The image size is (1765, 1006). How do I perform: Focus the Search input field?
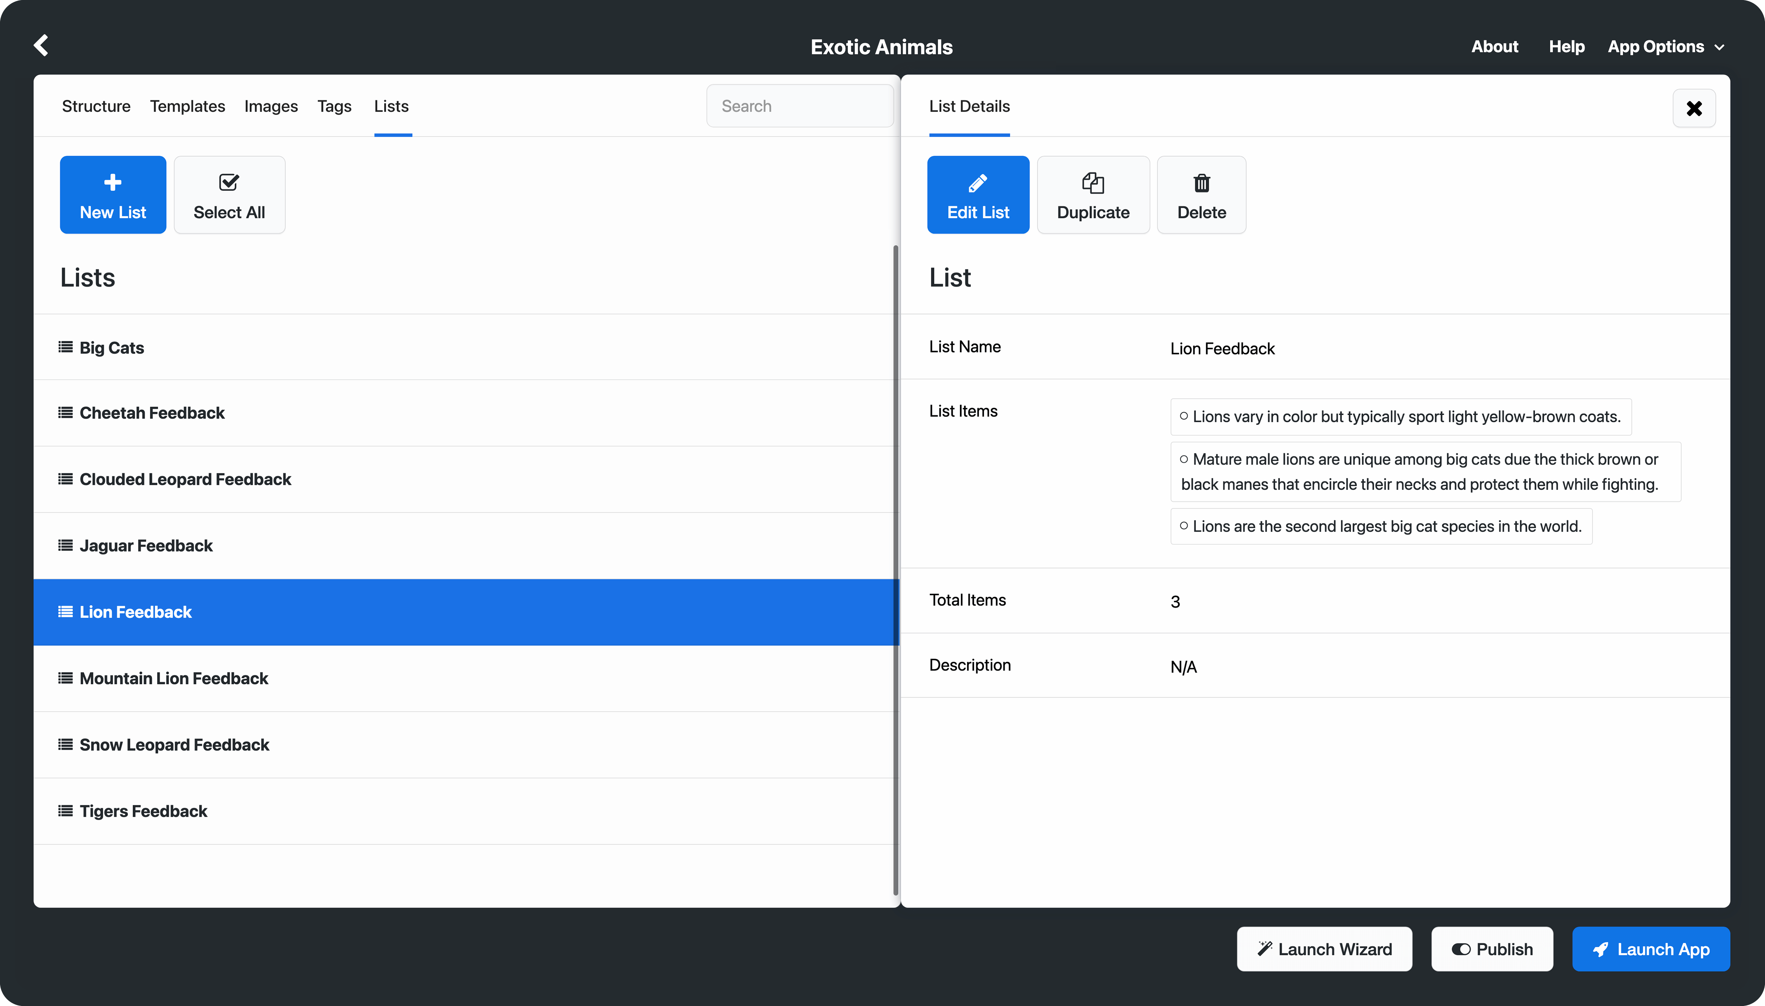800,106
